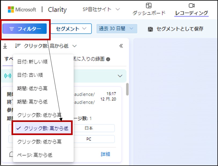Collapse the recordings panel with double chevron
The width and height of the screenshot is (218, 166).
[x=121, y=46]
